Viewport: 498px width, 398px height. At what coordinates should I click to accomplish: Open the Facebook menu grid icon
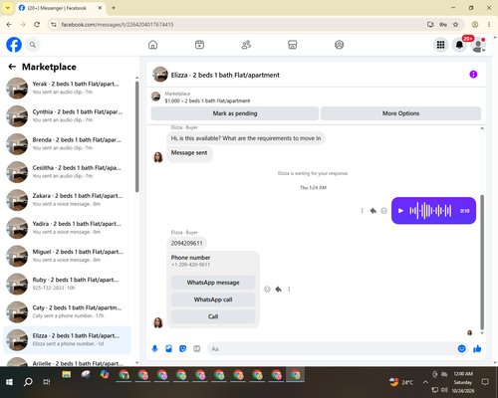point(440,45)
